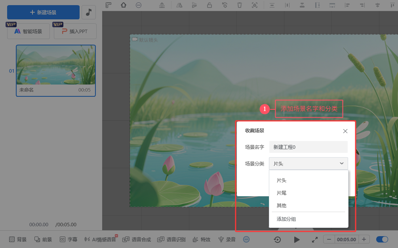Open the 录音 recording tool
This screenshot has width=398, height=248.
(227, 239)
